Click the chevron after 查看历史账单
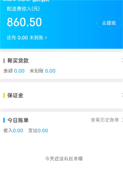The image size is (123, 178). pos(122,120)
